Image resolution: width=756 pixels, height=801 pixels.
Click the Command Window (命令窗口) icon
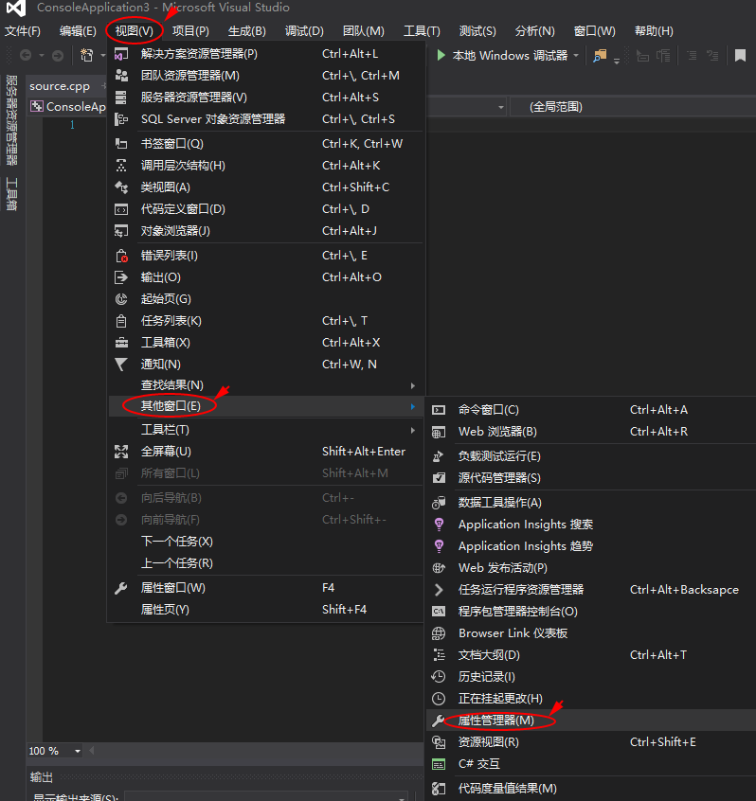click(x=439, y=410)
